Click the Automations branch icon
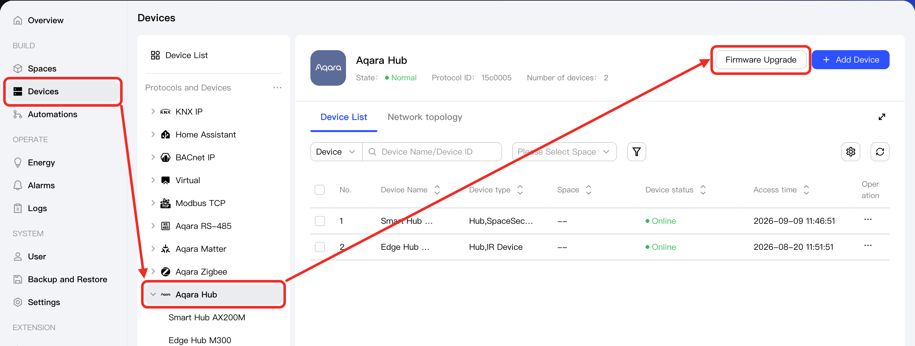Viewport: 915px width, 346px height. coord(18,114)
